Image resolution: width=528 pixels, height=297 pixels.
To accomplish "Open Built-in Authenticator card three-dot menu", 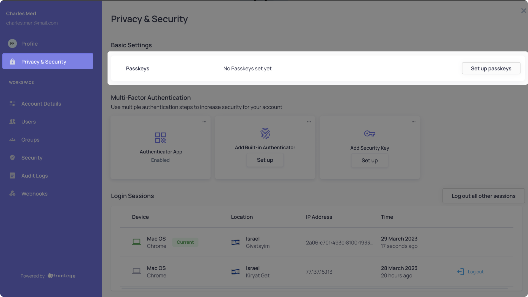I will point(309,122).
